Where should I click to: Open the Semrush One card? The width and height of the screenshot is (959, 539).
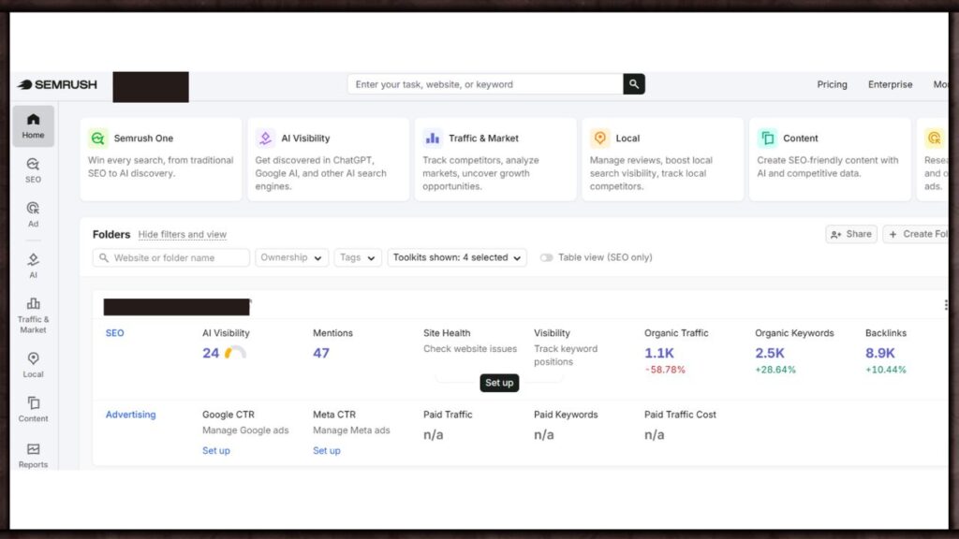coord(161,159)
